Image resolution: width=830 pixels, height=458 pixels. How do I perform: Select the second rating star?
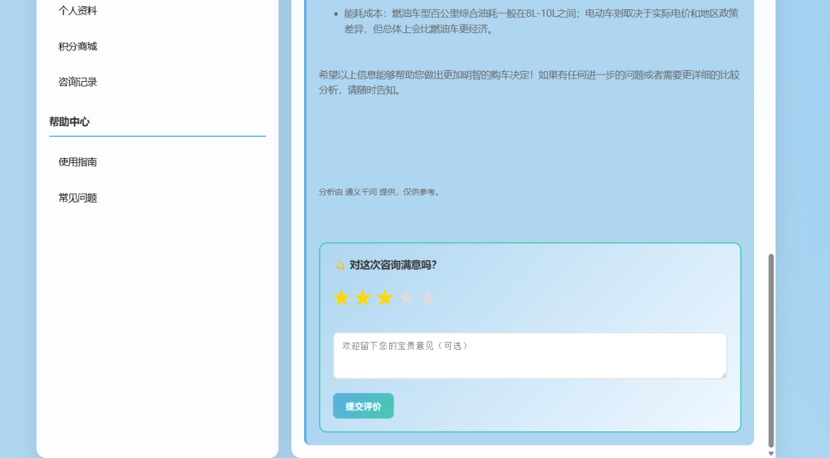pos(362,298)
